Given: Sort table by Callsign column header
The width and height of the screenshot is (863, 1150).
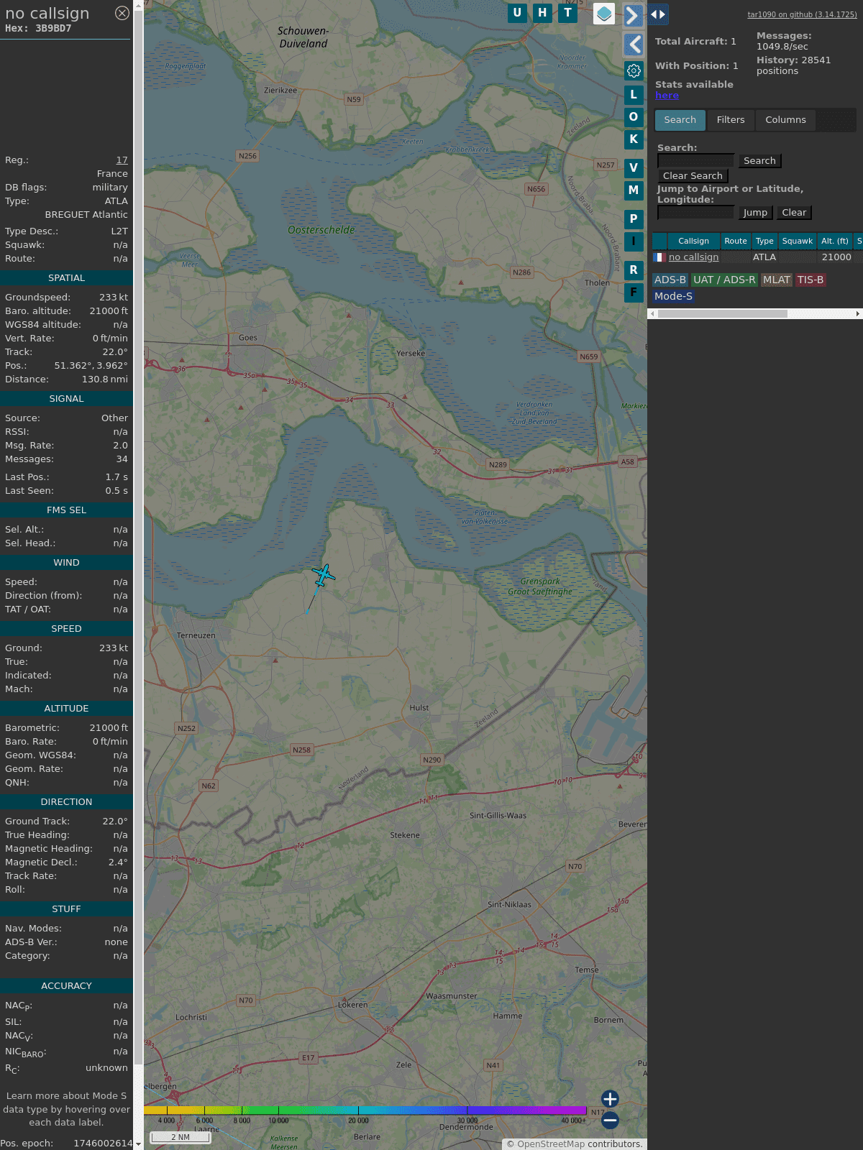Looking at the screenshot, I should click(x=693, y=241).
